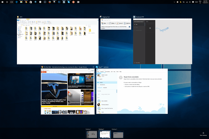Open the All contacts filter dropdown
This screenshot has width=209, height=139.
(98, 98)
